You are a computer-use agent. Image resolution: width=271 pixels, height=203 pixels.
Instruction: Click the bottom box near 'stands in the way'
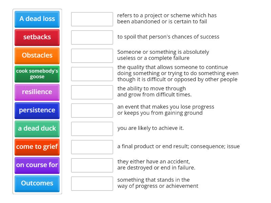[92, 183]
